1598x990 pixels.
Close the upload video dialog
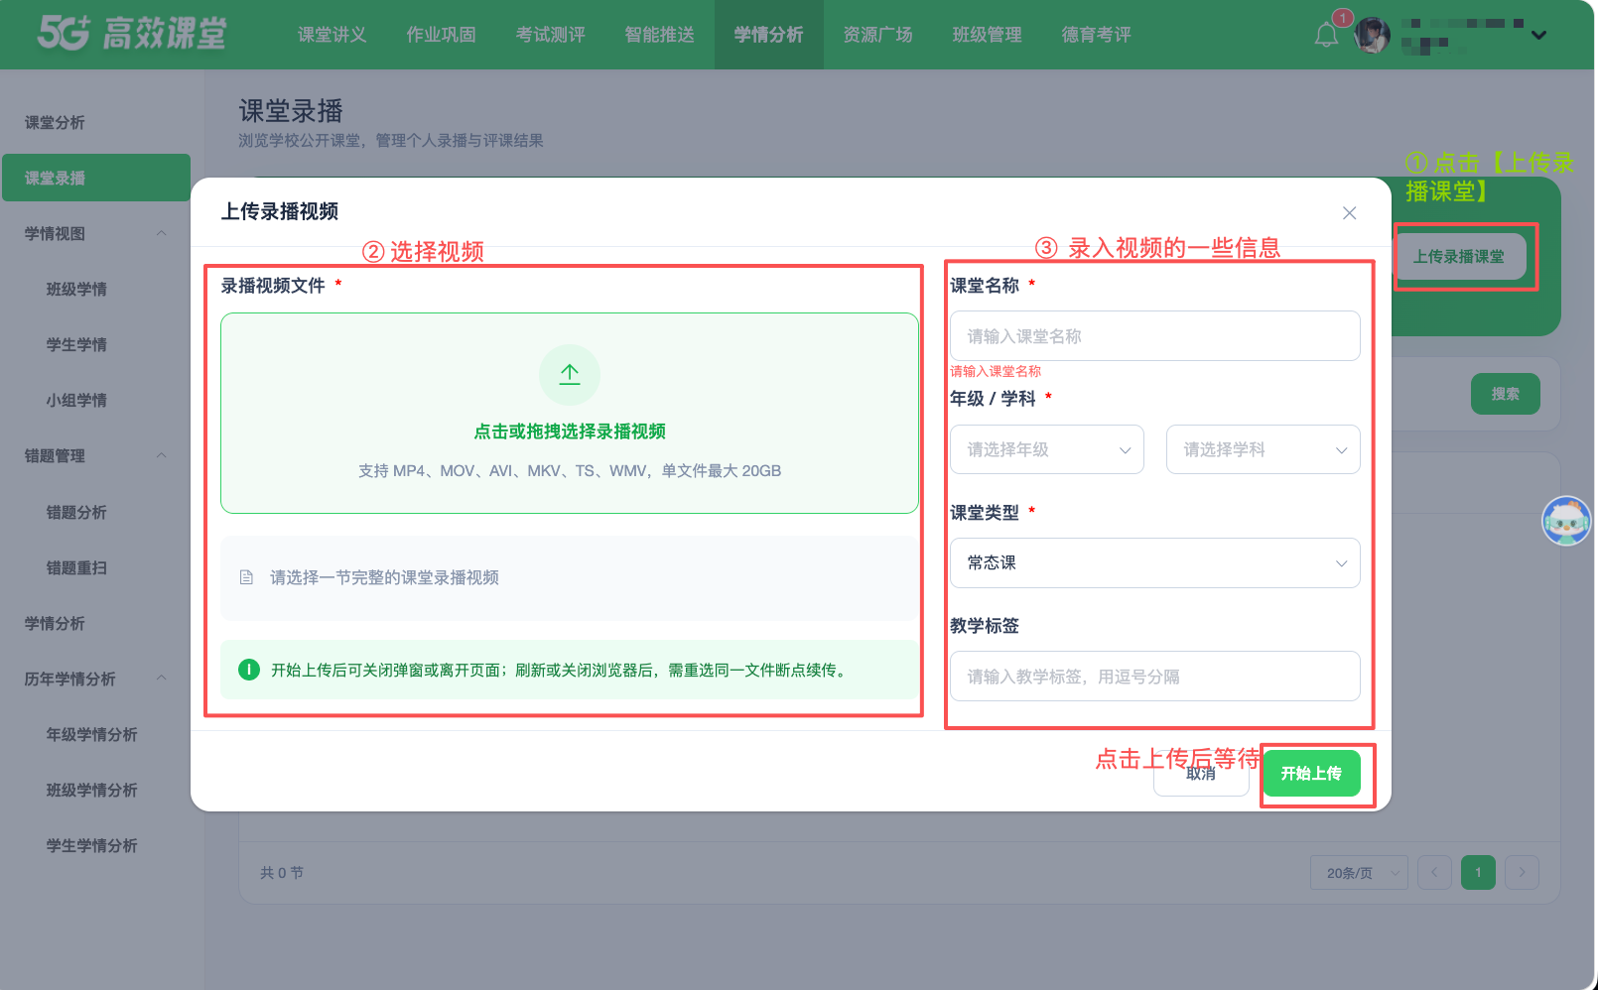(x=1349, y=213)
